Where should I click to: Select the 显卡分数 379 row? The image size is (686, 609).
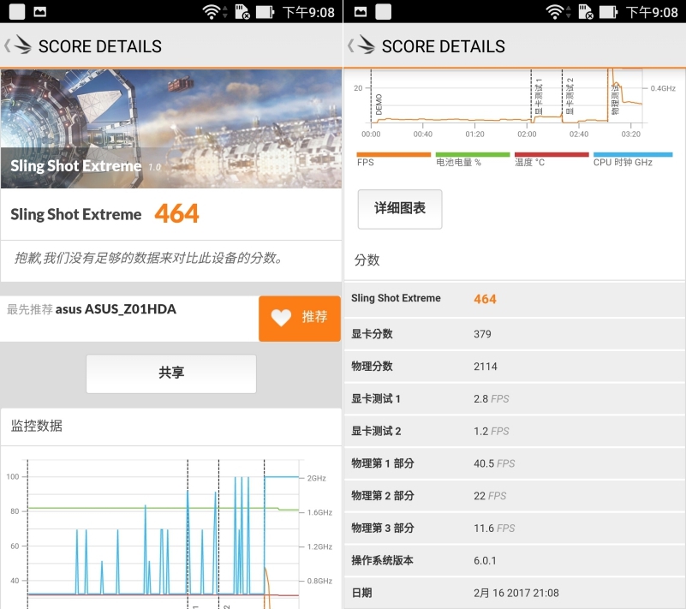click(x=514, y=334)
